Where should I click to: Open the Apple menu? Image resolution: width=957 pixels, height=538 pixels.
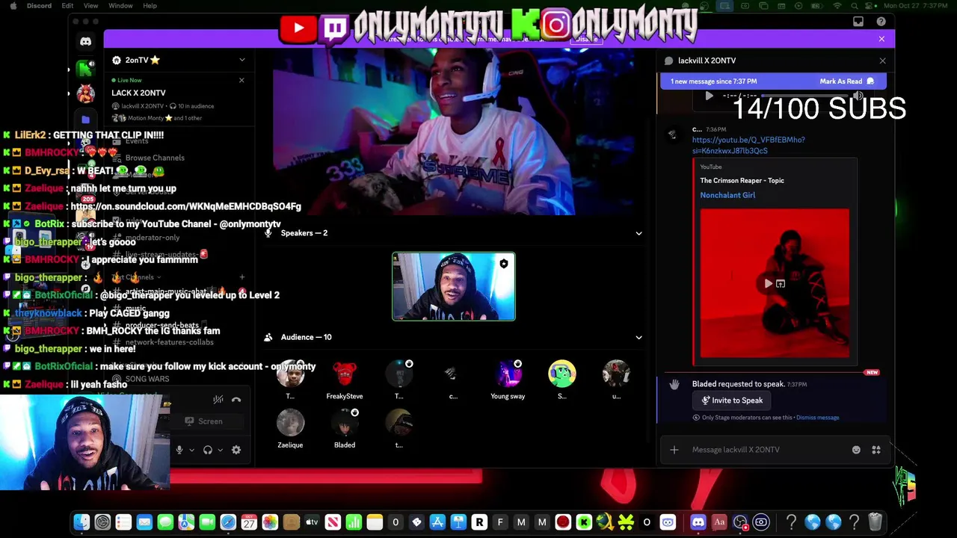click(x=13, y=6)
